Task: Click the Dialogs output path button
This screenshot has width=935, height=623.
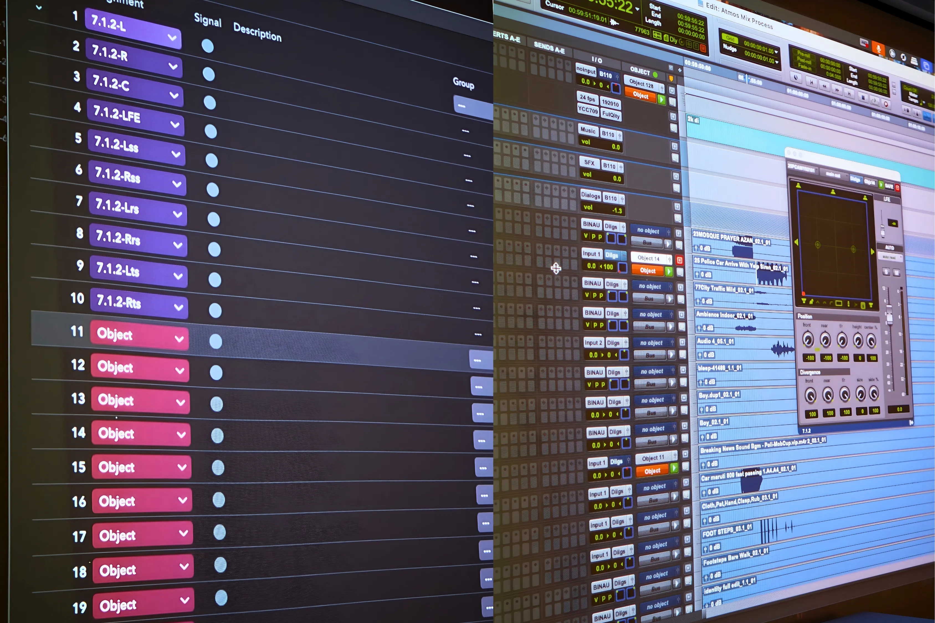Action: pos(590,195)
